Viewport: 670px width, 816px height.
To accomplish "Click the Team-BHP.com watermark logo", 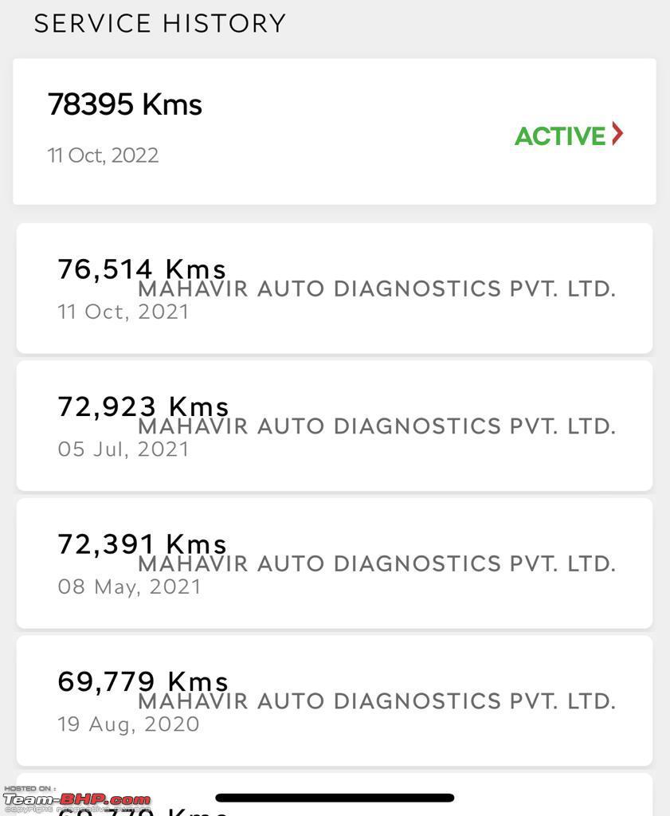I will pos(77,800).
